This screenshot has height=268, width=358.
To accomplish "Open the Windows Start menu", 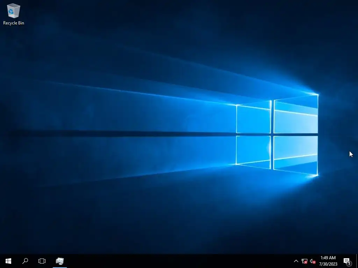I will tap(8, 261).
